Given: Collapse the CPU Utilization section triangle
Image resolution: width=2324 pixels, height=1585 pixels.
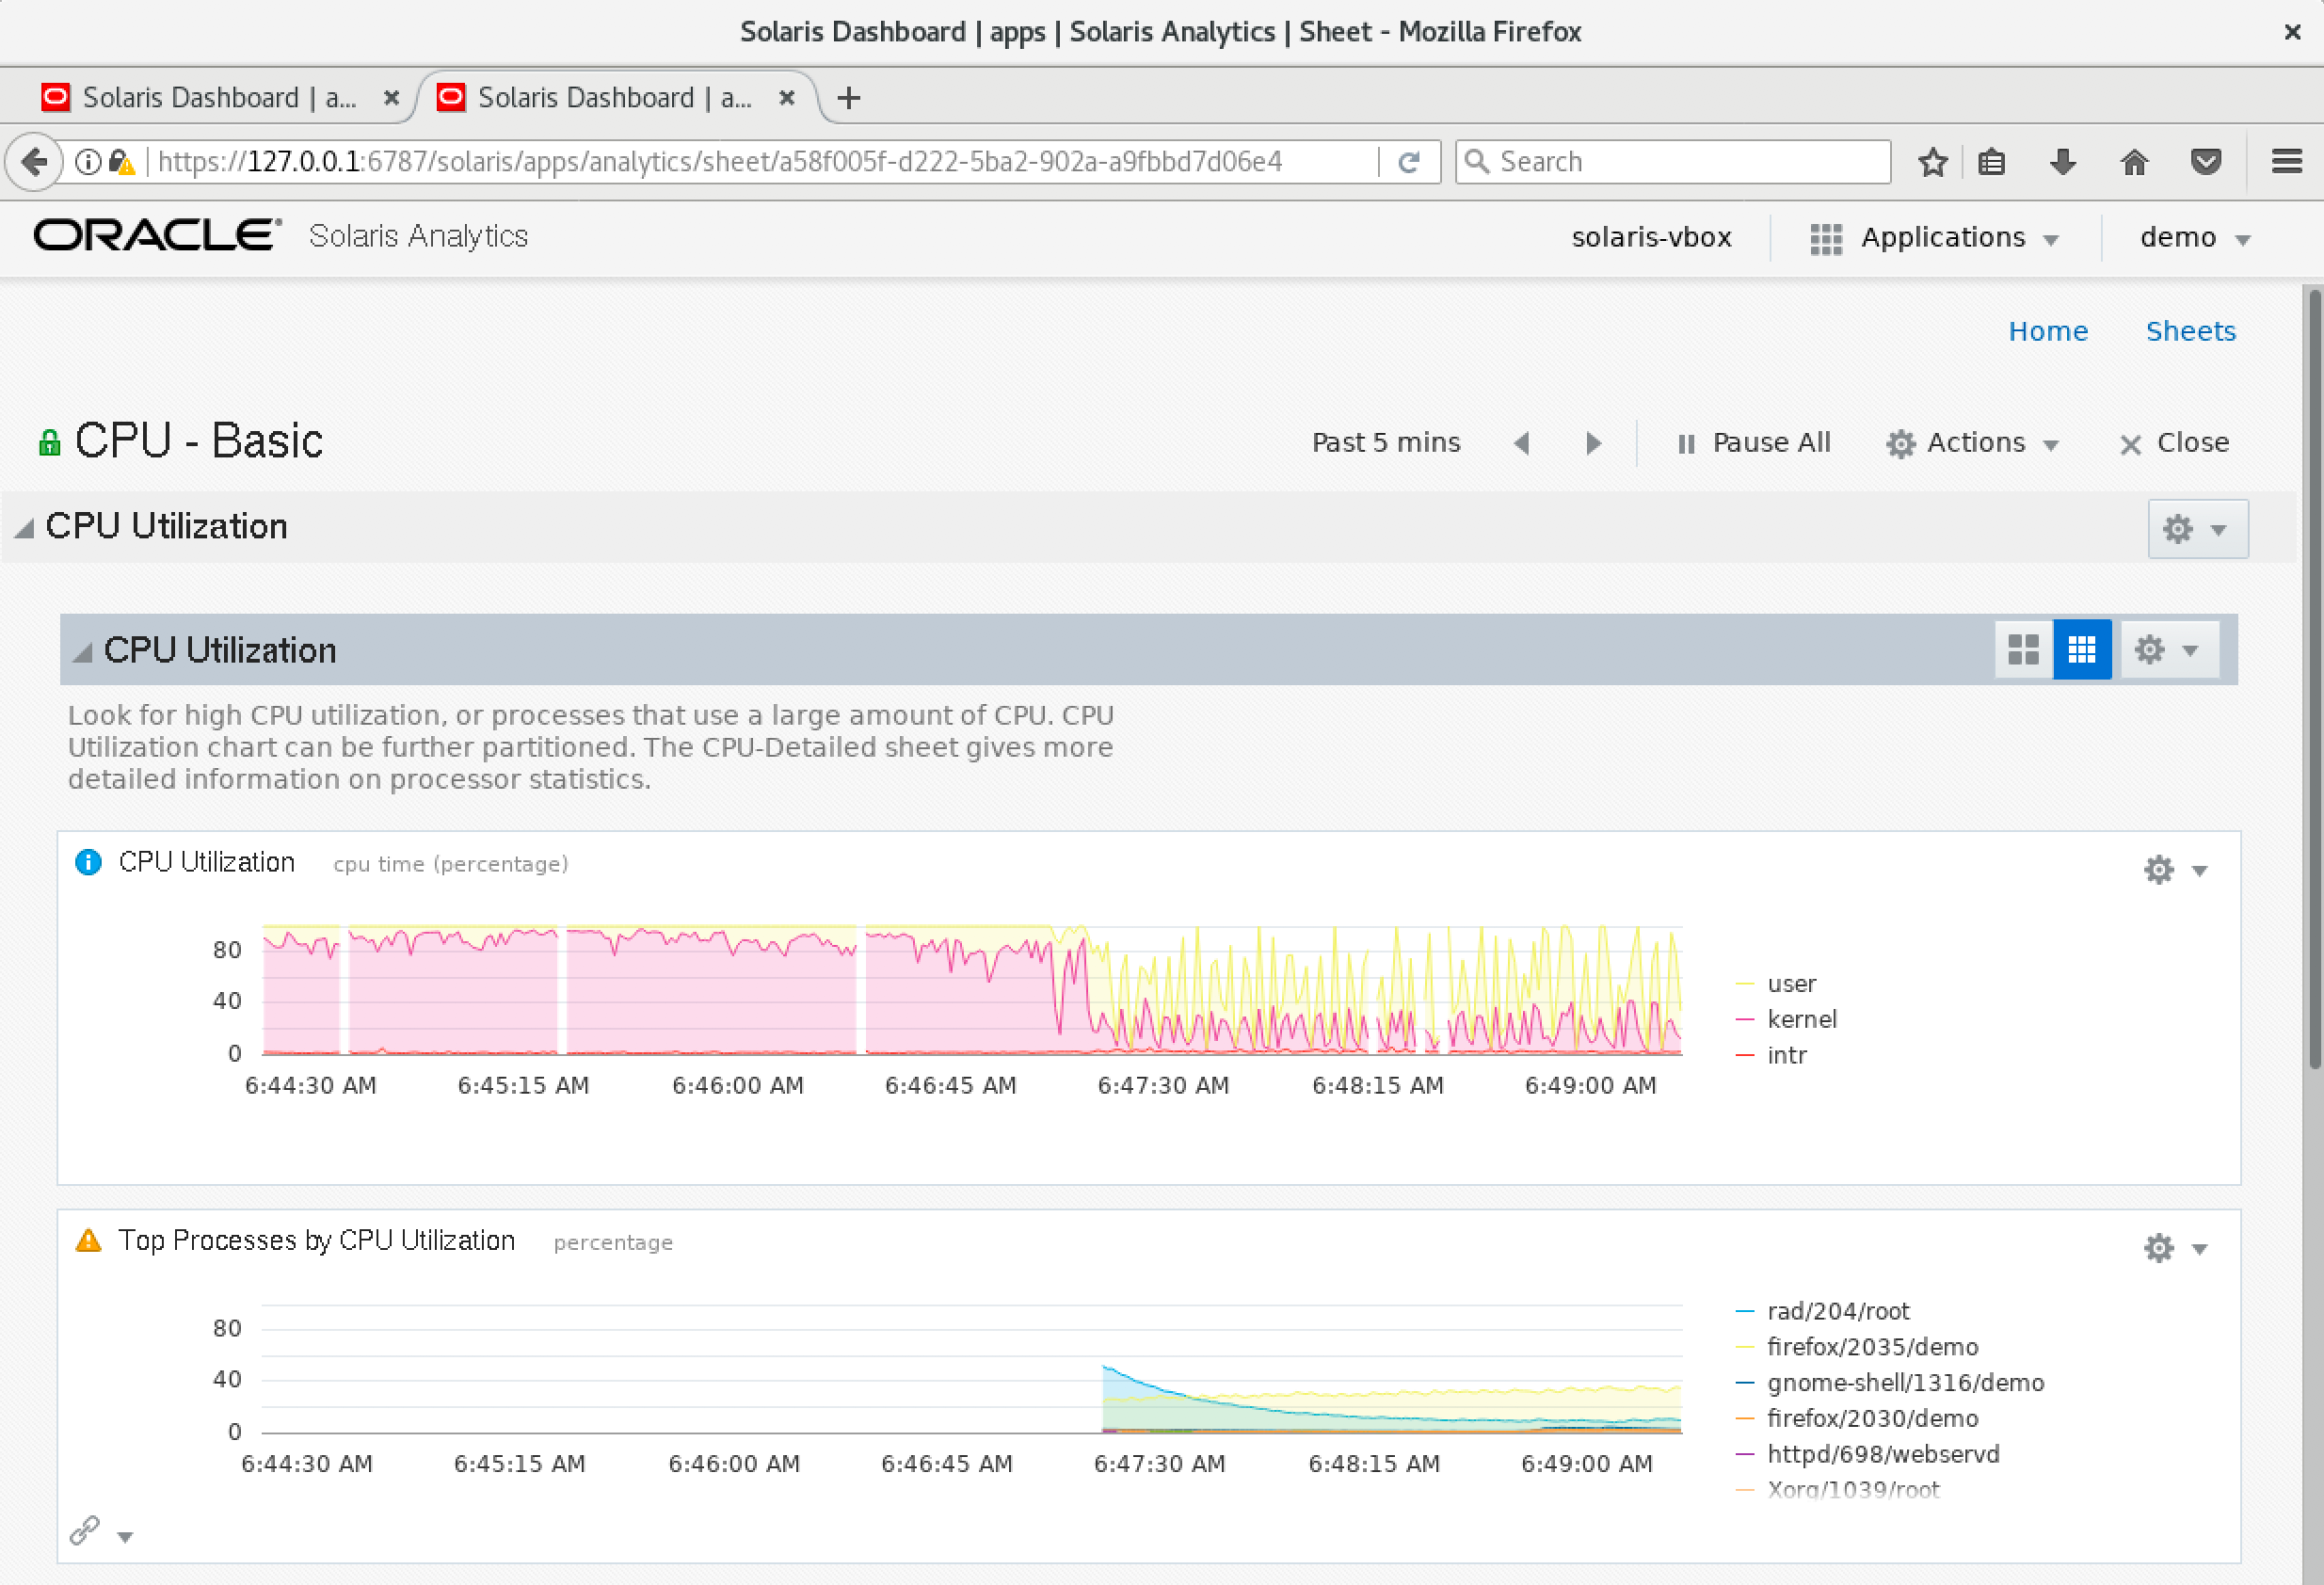Looking at the screenshot, I should 25,527.
